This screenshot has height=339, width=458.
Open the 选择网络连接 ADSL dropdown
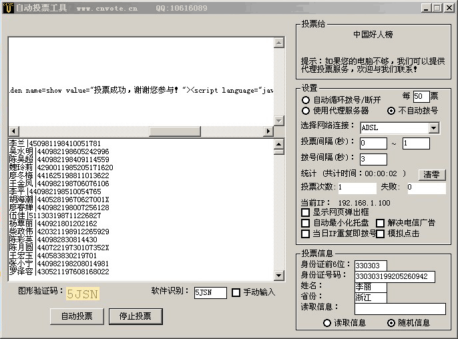pos(433,127)
